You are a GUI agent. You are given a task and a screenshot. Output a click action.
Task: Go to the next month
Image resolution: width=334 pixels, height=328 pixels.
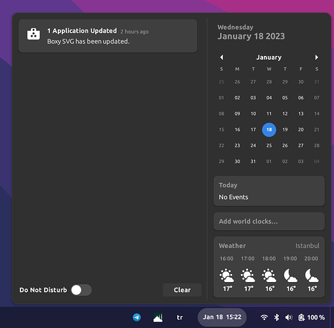pyautogui.click(x=316, y=57)
